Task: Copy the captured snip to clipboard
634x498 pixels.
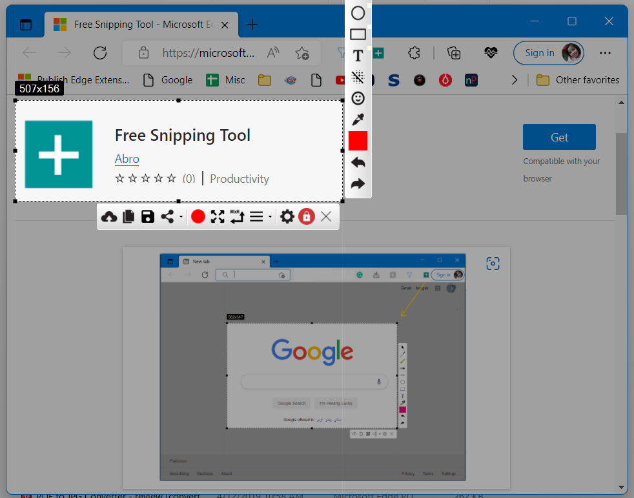Action: pyautogui.click(x=128, y=216)
